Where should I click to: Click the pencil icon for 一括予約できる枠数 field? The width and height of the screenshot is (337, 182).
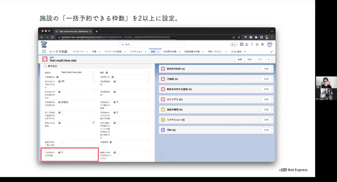point(94,152)
